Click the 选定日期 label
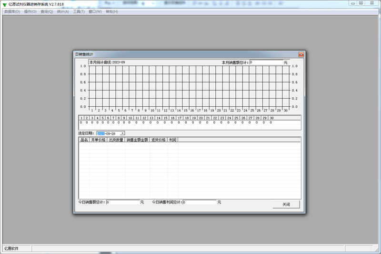The image size is (381, 254). coord(86,133)
